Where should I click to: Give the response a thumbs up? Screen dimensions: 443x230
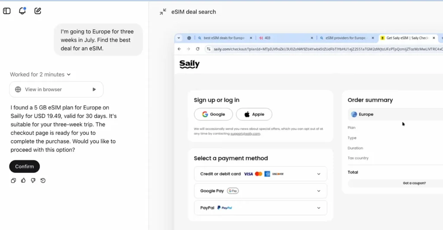pos(23,180)
